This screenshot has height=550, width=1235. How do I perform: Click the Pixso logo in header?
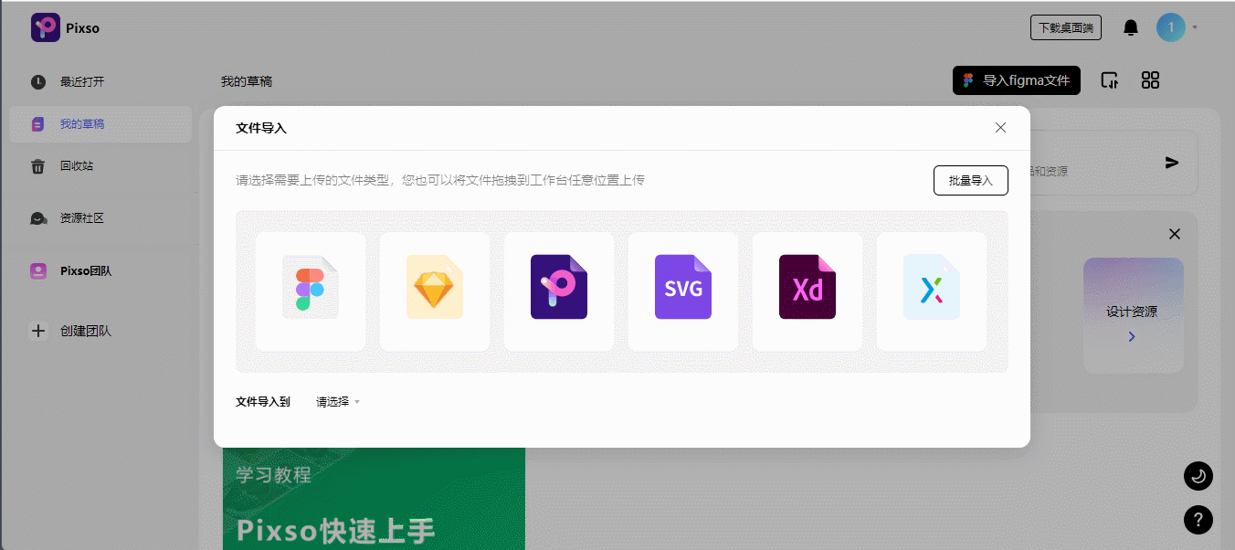(x=46, y=27)
